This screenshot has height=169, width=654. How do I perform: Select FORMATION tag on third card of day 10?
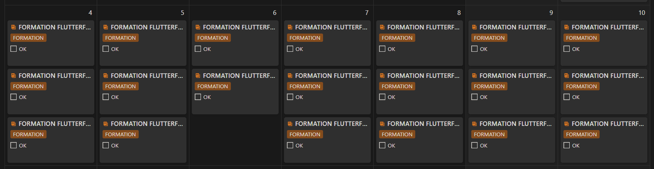pyautogui.click(x=581, y=135)
